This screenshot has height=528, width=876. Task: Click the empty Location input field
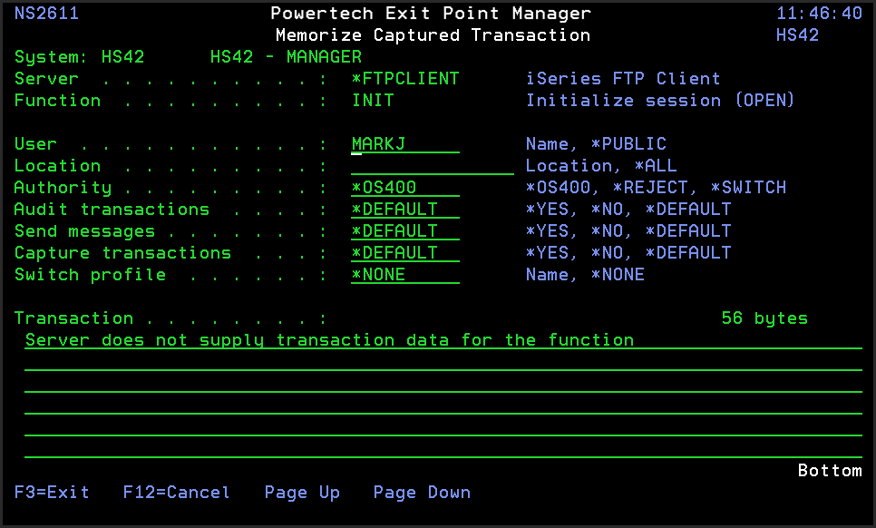432,166
